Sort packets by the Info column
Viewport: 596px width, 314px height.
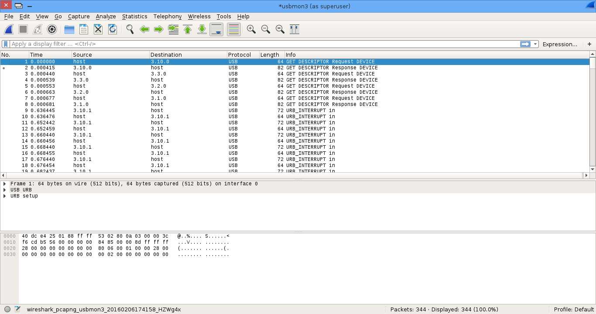[436, 55]
